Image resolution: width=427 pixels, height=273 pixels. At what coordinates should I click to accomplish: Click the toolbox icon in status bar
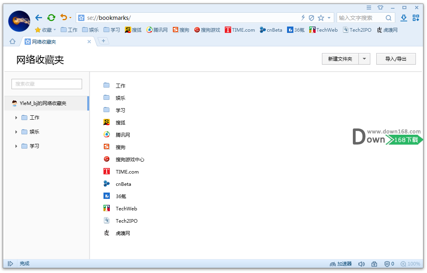coord(374,264)
